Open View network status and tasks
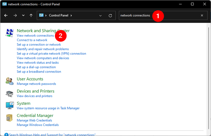The image size is (211, 136). [38, 62]
